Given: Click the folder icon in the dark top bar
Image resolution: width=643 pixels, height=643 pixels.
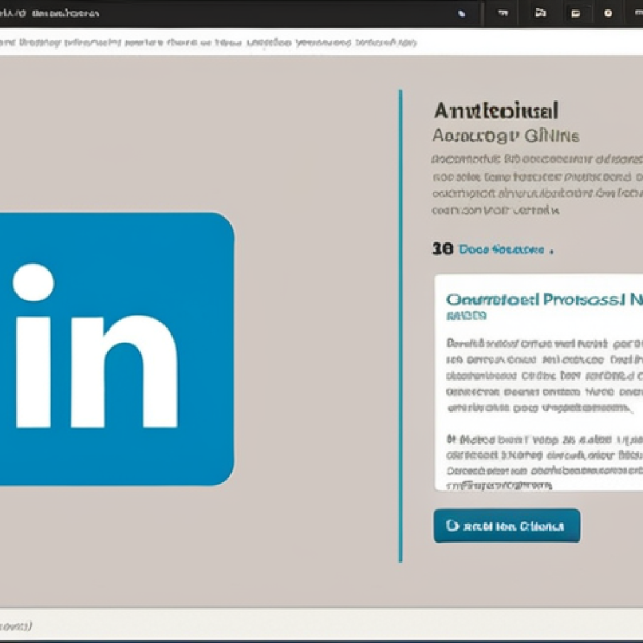Looking at the screenshot, I should pos(541,13).
